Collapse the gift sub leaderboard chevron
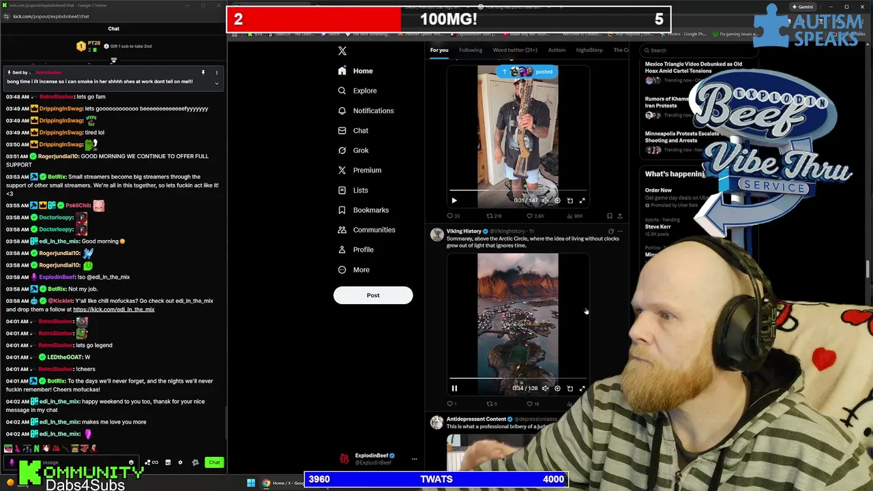 [114, 60]
